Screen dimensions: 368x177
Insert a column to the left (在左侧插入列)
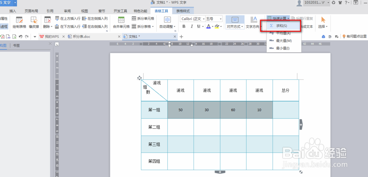coord(95,18)
